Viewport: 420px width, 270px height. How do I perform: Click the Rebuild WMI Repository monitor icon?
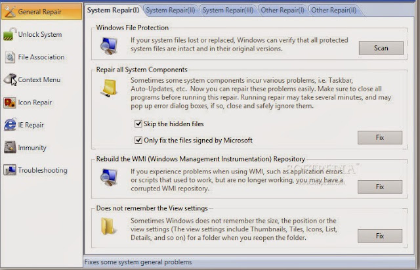[109, 177]
